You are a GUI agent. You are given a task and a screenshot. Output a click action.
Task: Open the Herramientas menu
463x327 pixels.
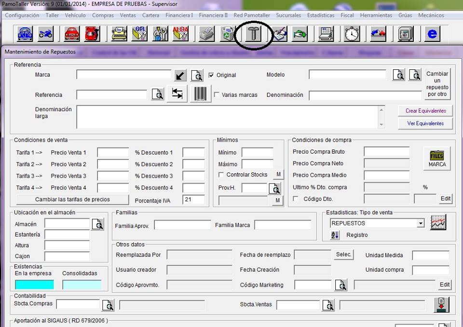(x=376, y=15)
